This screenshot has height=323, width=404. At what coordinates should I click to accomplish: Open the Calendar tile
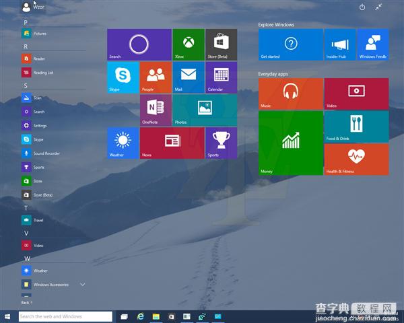(x=221, y=77)
